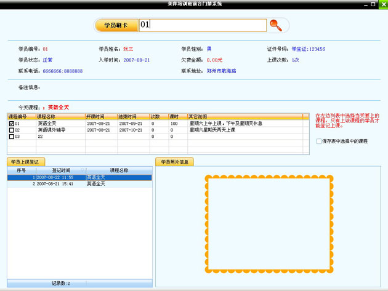Switch to 学员上课登记 tab
The height and width of the screenshot is (291, 388).
pyautogui.click(x=25, y=162)
